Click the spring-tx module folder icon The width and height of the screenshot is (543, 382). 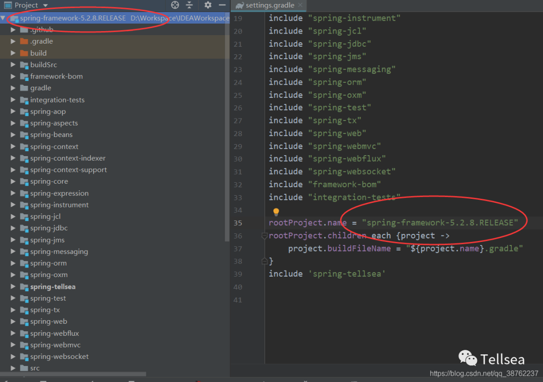pyautogui.click(x=24, y=310)
